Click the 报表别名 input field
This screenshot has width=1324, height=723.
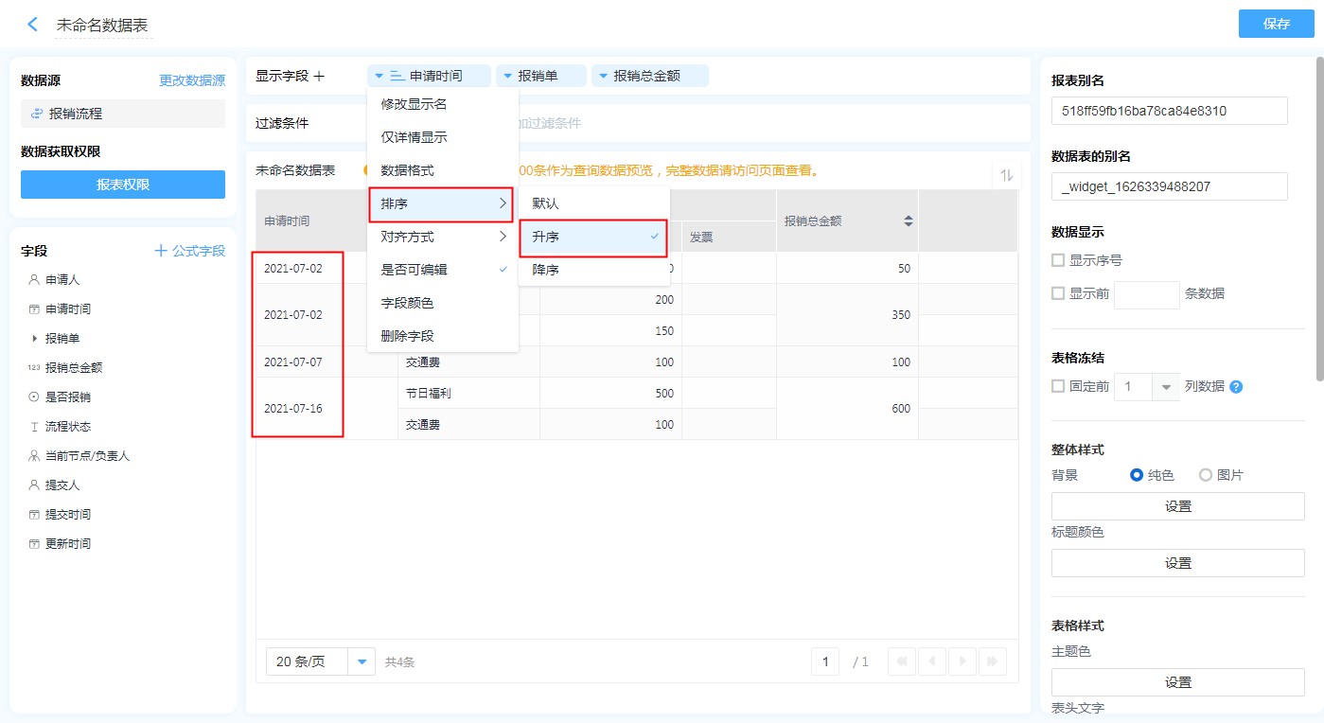coord(1169,111)
